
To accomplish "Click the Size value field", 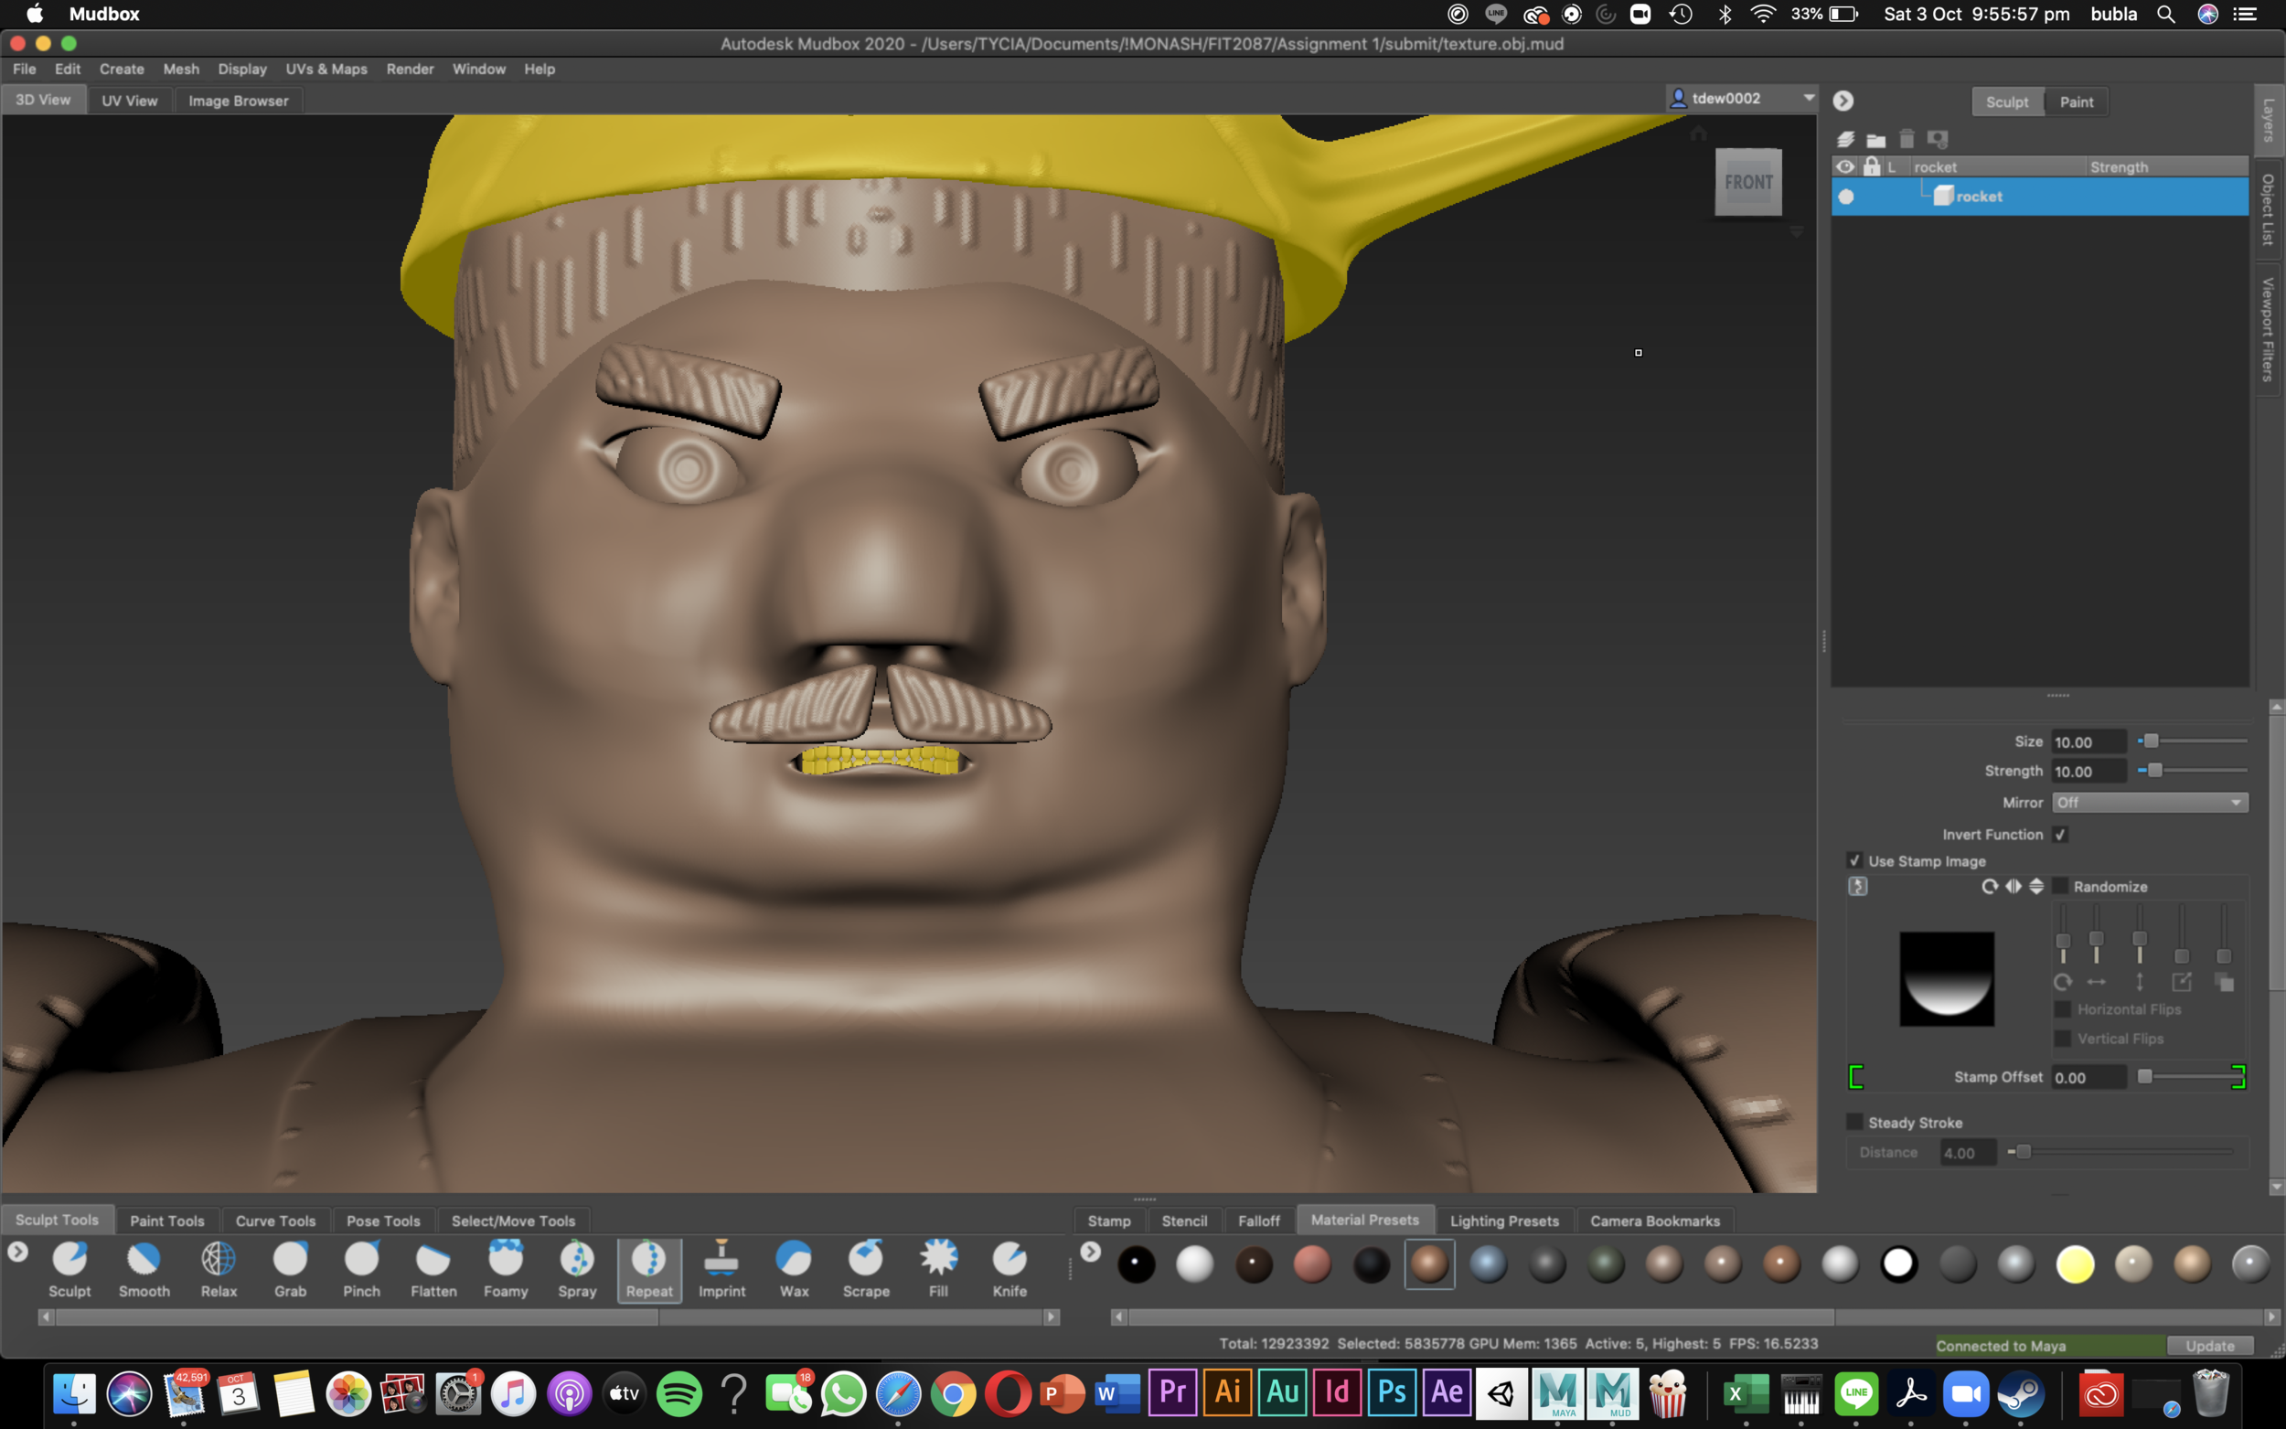I will tap(2088, 741).
